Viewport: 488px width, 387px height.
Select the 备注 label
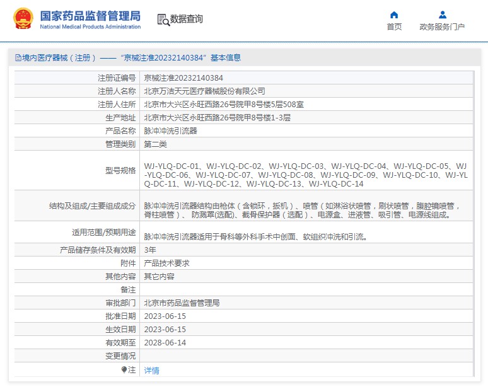pyautogui.click(x=128, y=290)
